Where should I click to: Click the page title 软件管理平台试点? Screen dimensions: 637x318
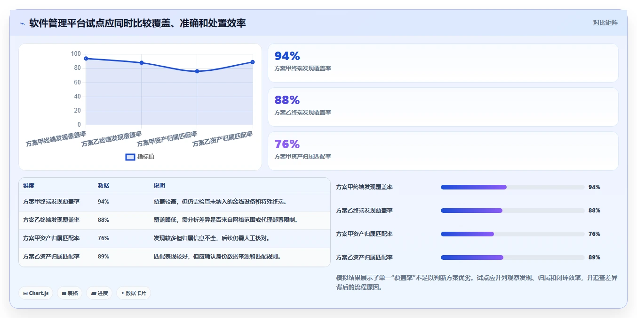(x=137, y=23)
